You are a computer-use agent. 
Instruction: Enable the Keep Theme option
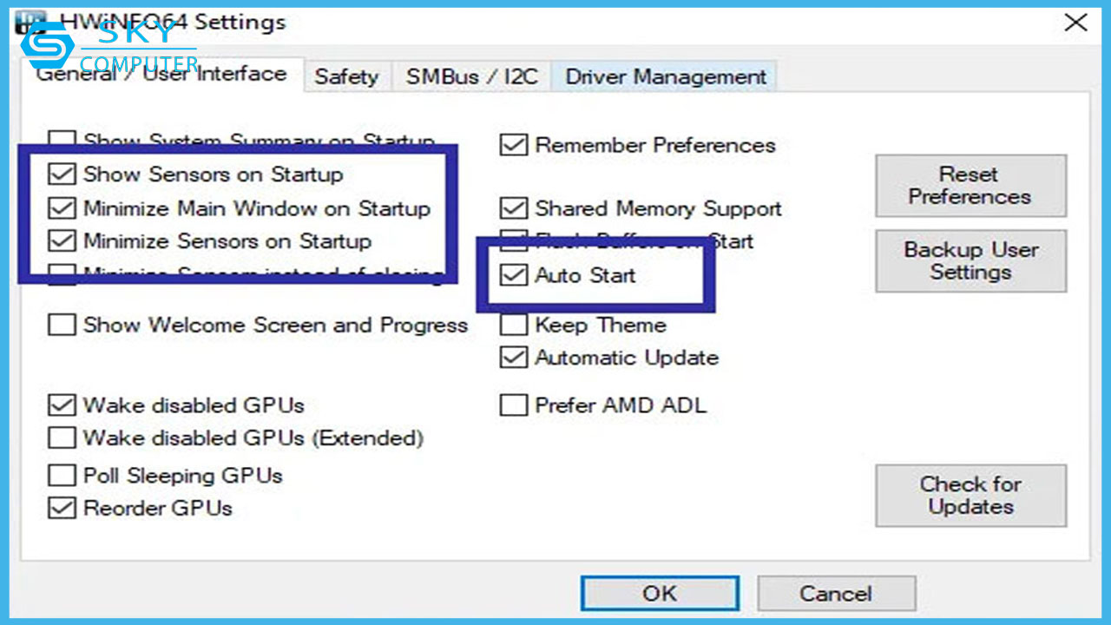tap(514, 326)
